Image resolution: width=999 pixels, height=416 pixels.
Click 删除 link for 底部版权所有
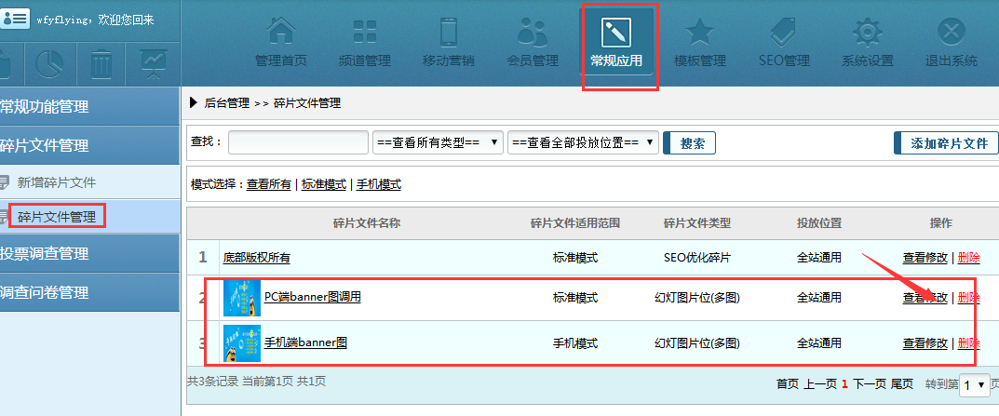click(x=968, y=258)
